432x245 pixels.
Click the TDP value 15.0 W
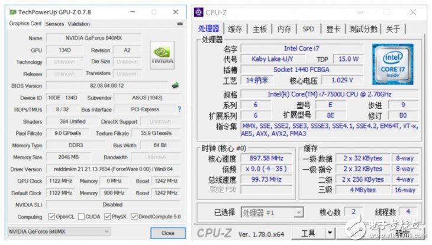[x=348, y=59]
